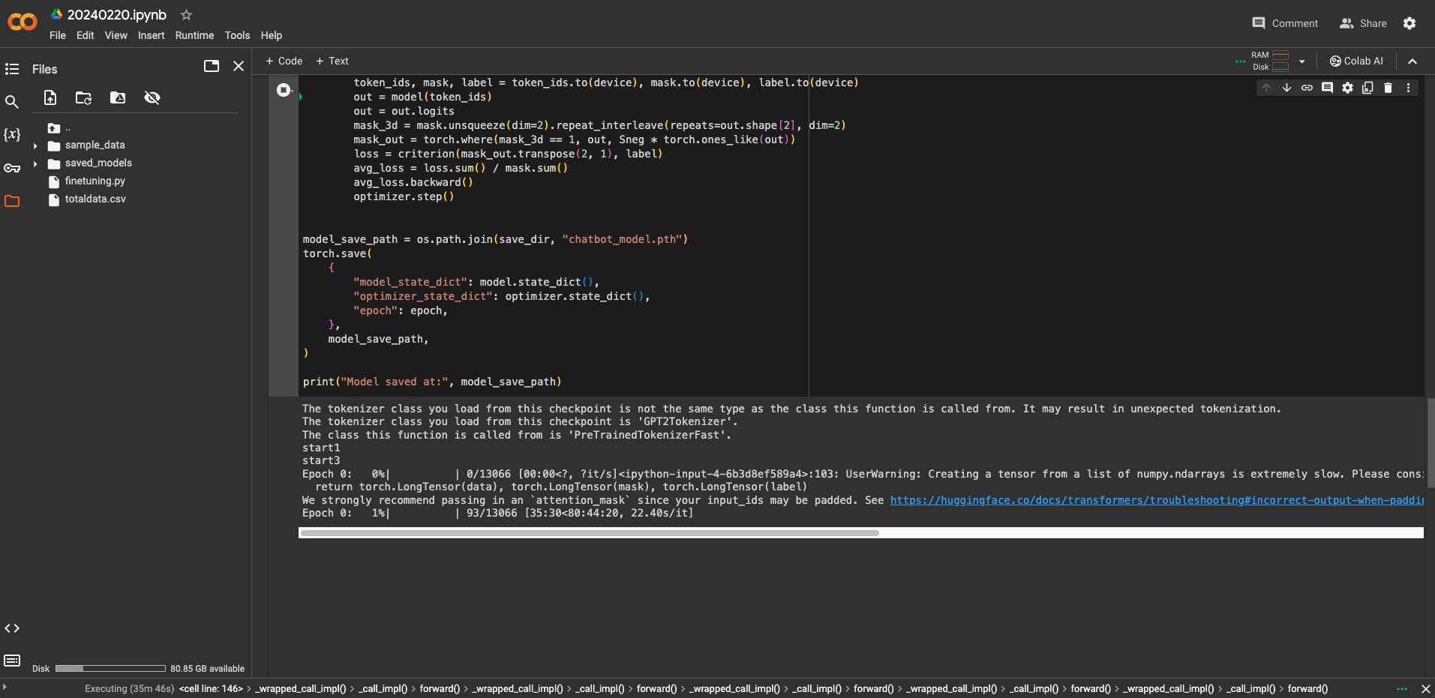The width and height of the screenshot is (1435, 698).
Task: Open the Insert menu
Action: coord(152,35)
